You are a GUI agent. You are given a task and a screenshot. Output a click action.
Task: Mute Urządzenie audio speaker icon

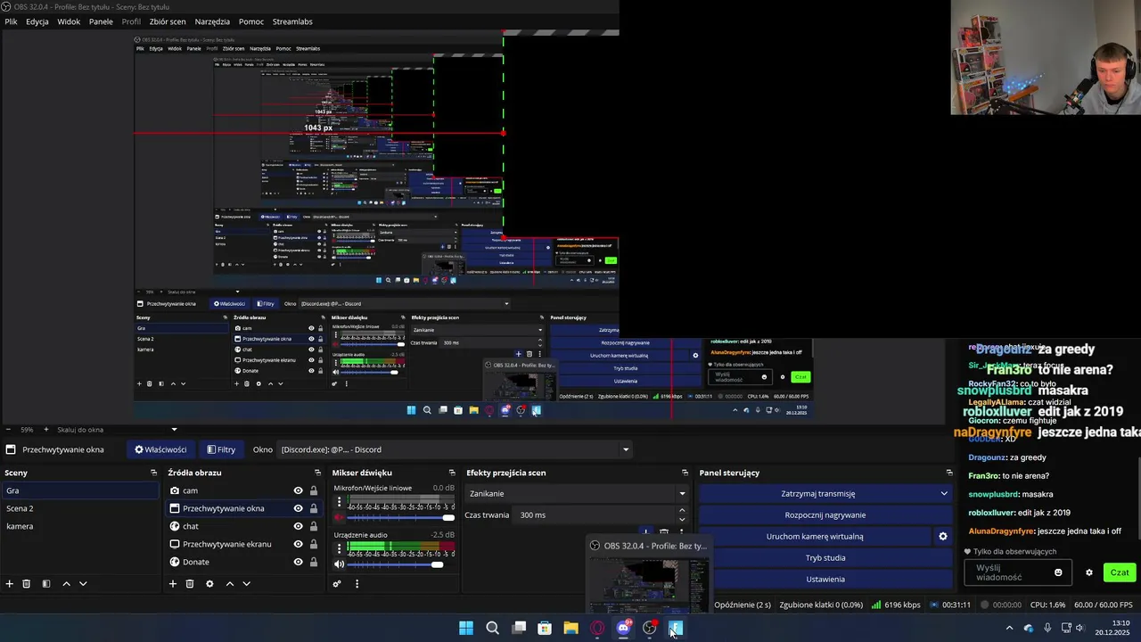pos(339,564)
